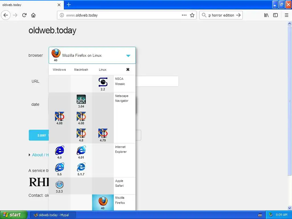Collapse the Mozilla Firefox on Linux dropdown

128,56
